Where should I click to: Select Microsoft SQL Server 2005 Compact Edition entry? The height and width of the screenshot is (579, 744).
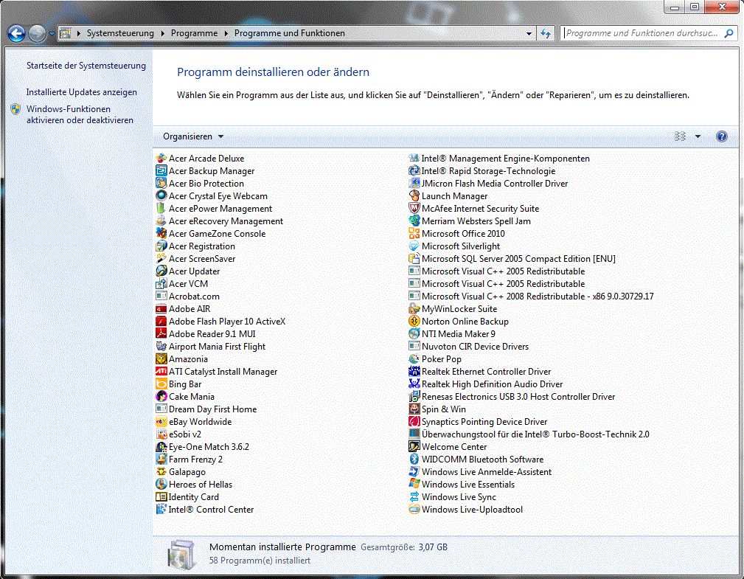tap(512, 259)
